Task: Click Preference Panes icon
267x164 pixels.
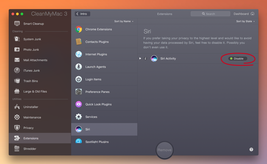Action: pos(78,92)
